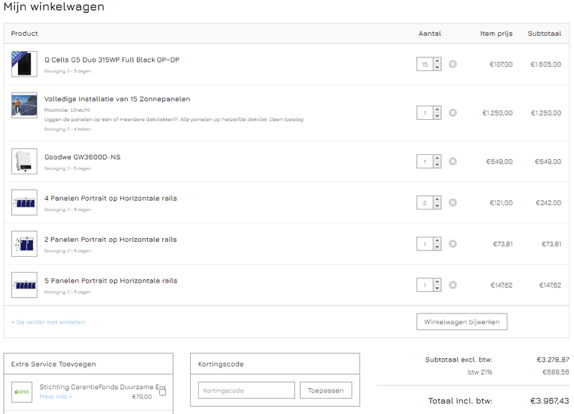Viewport: 574px width, 414px height.
Task: Increase quantity of Q Cells panels
Action: pyautogui.click(x=436, y=61)
